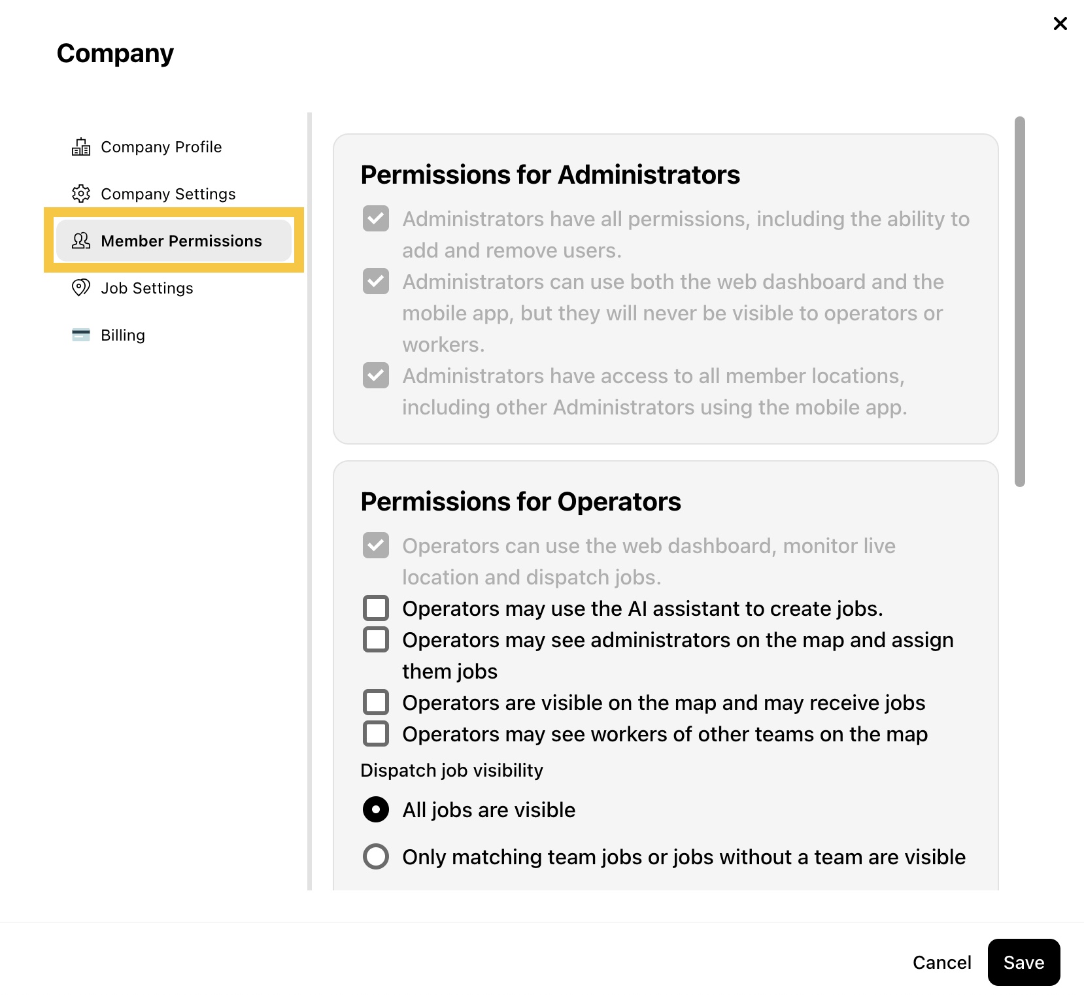Click the Company Profile building icon
This screenshot has width=1084, height=995.
[81, 147]
